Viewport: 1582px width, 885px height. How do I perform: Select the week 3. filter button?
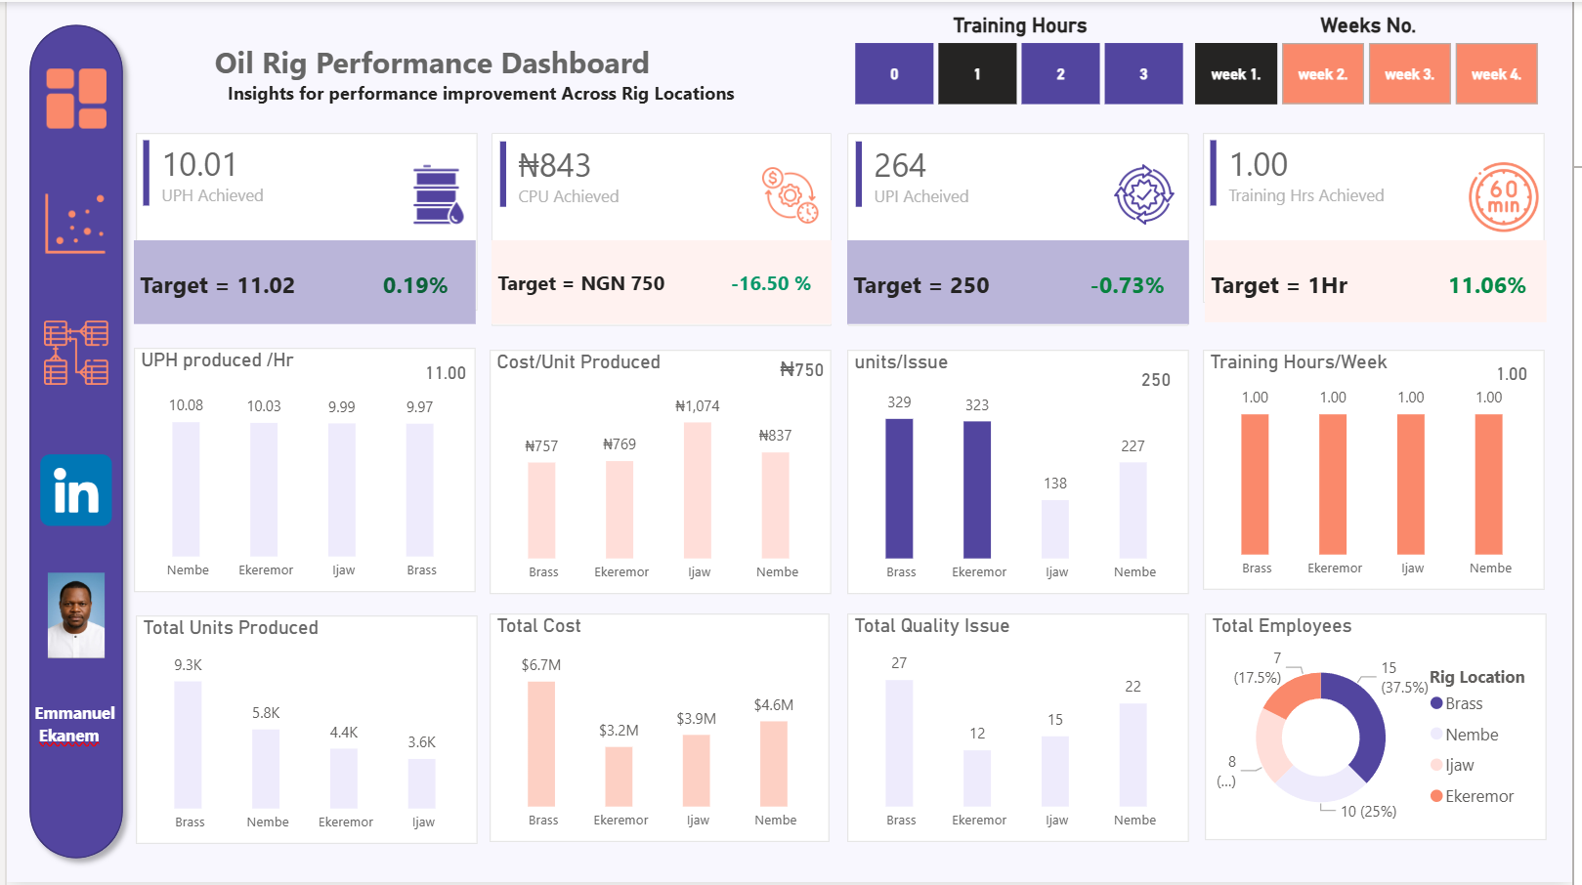[x=1409, y=73]
